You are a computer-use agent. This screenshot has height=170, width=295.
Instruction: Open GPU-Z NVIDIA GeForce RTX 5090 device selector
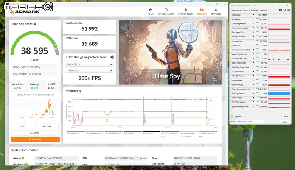(247, 122)
